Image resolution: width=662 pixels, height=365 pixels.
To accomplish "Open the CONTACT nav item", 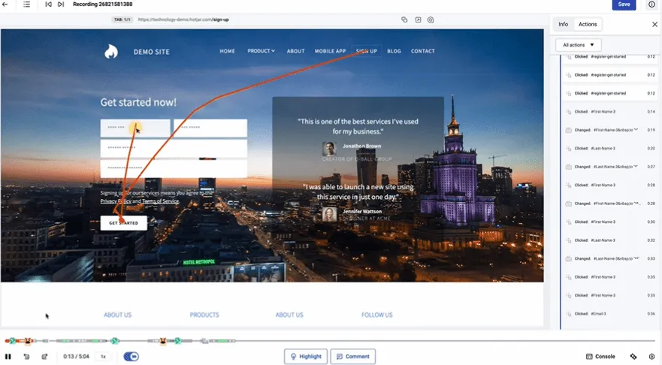I will tap(422, 51).
